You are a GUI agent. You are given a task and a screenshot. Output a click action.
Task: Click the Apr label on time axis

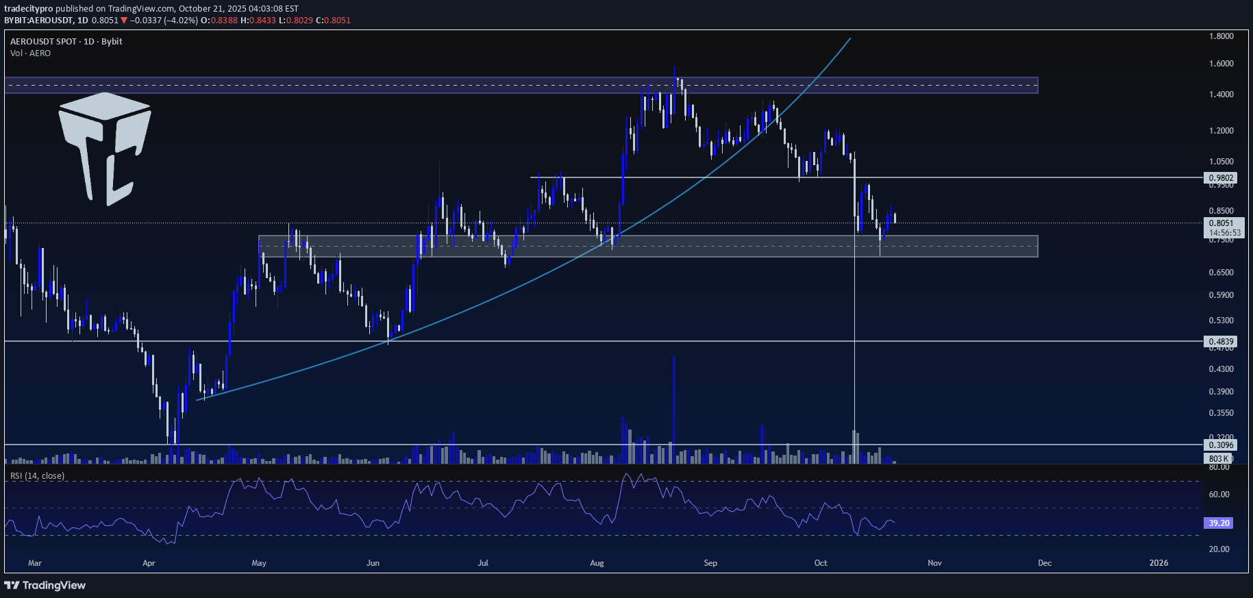coord(149,563)
